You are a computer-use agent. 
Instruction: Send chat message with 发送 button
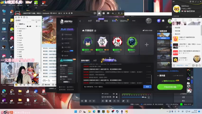[147, 87]
